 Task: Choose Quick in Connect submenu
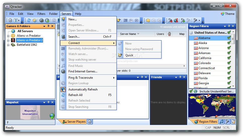point(139,55)
